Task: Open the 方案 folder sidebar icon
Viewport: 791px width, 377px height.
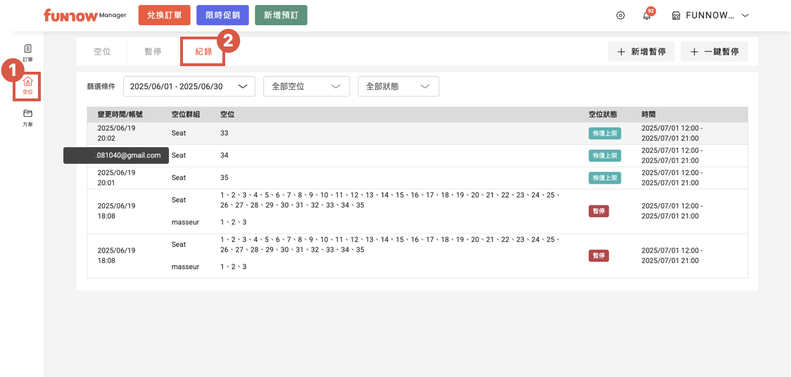Action: tap(27, 117)
